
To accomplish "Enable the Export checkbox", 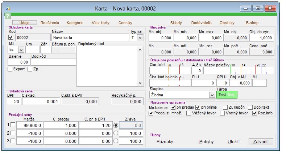I will click(x=10, y=69).
